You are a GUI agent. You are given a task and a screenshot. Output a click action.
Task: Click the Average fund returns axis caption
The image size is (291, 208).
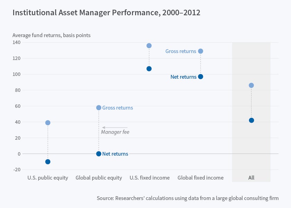pos(52,35)
